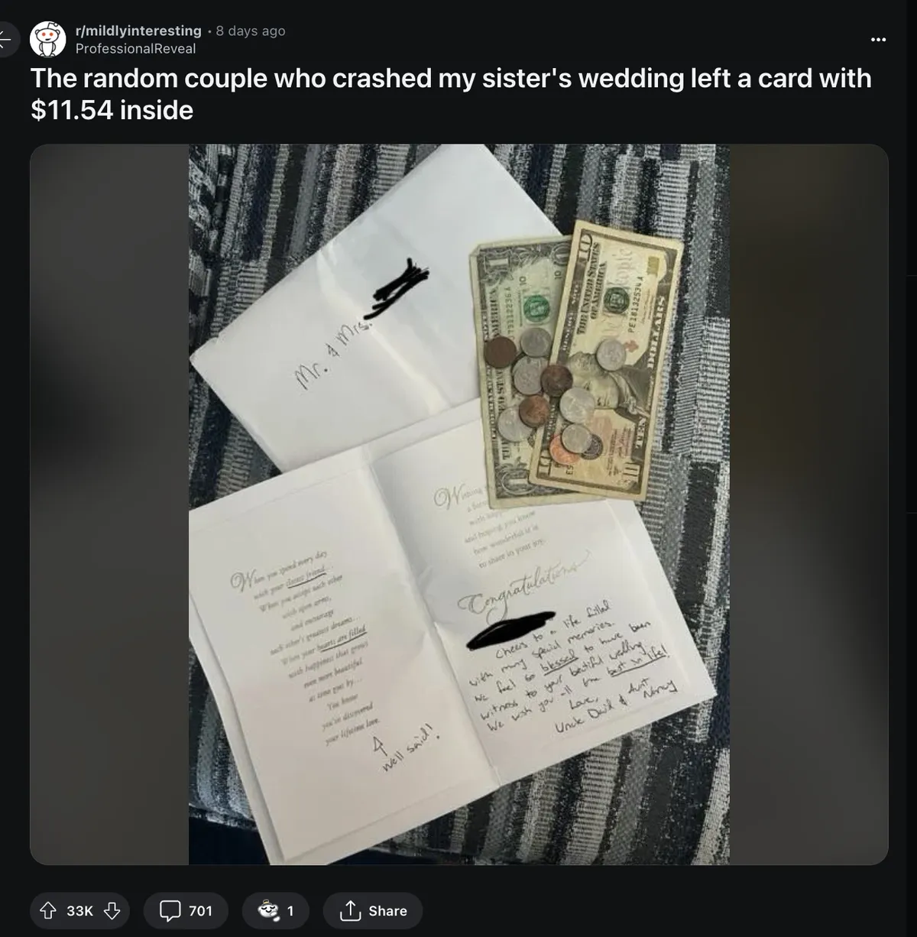Click the blurred left side of image

(x=109, y=504)
